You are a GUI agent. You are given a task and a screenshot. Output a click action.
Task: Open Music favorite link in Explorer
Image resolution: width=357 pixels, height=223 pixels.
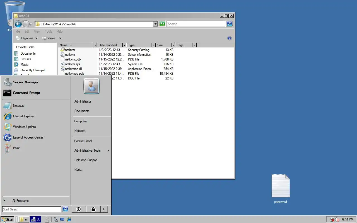coord(24,65)
